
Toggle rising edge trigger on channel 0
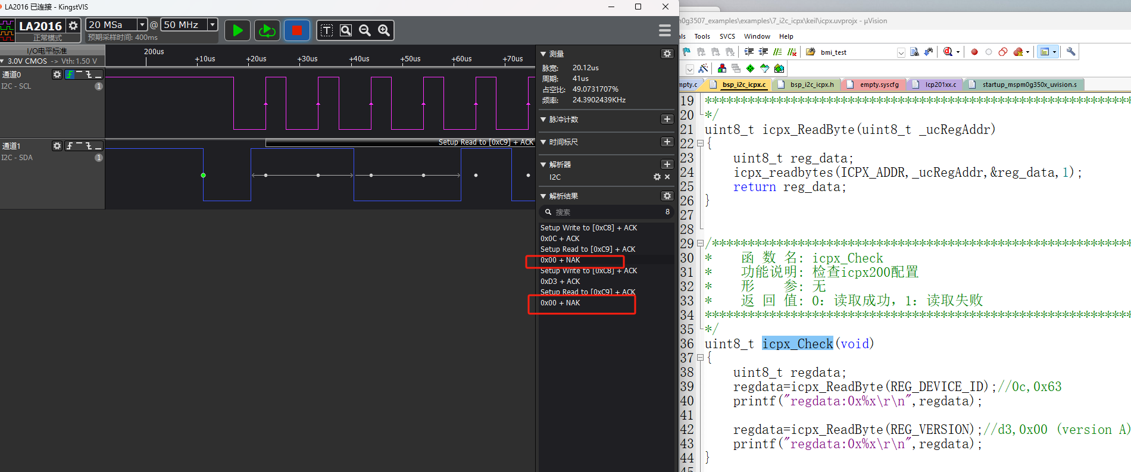70,74
